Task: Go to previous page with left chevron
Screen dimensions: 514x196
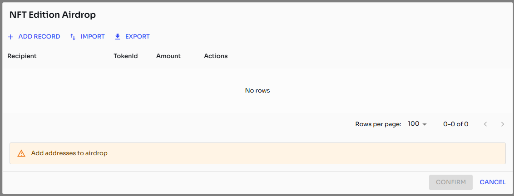Action: 485,124
